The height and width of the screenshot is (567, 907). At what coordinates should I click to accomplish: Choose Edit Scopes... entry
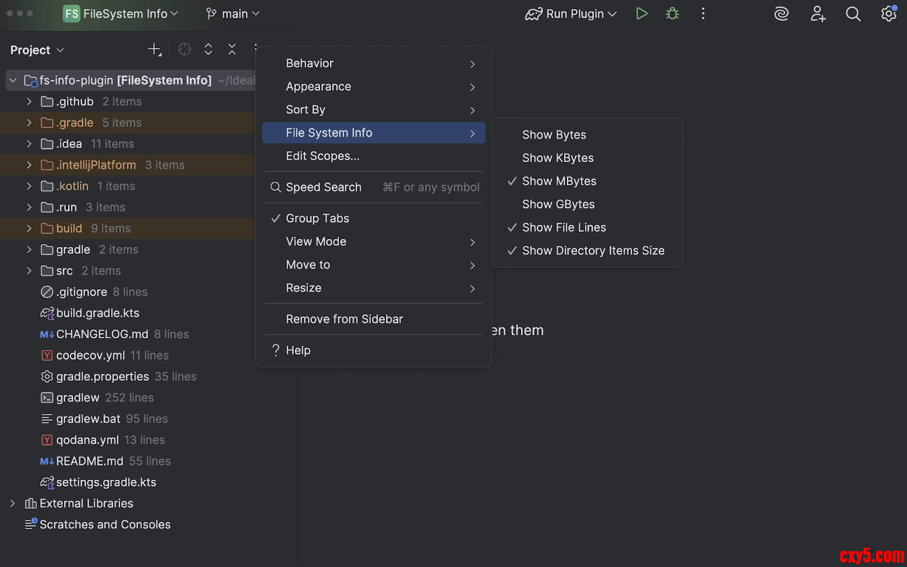click(x=322, y=156)
